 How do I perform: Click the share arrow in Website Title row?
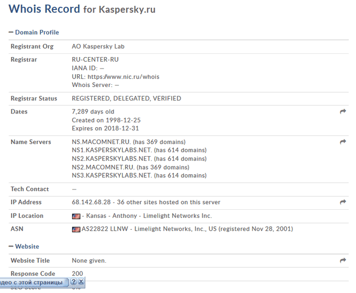click(343, 261)
